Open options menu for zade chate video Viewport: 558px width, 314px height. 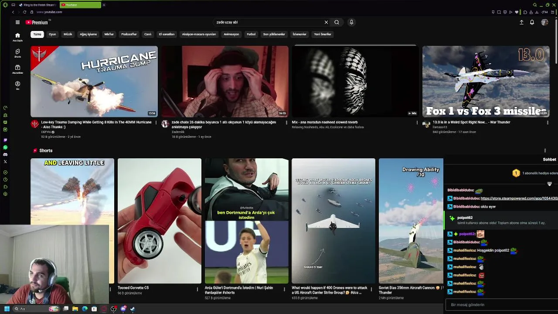[x=286, y=123]
